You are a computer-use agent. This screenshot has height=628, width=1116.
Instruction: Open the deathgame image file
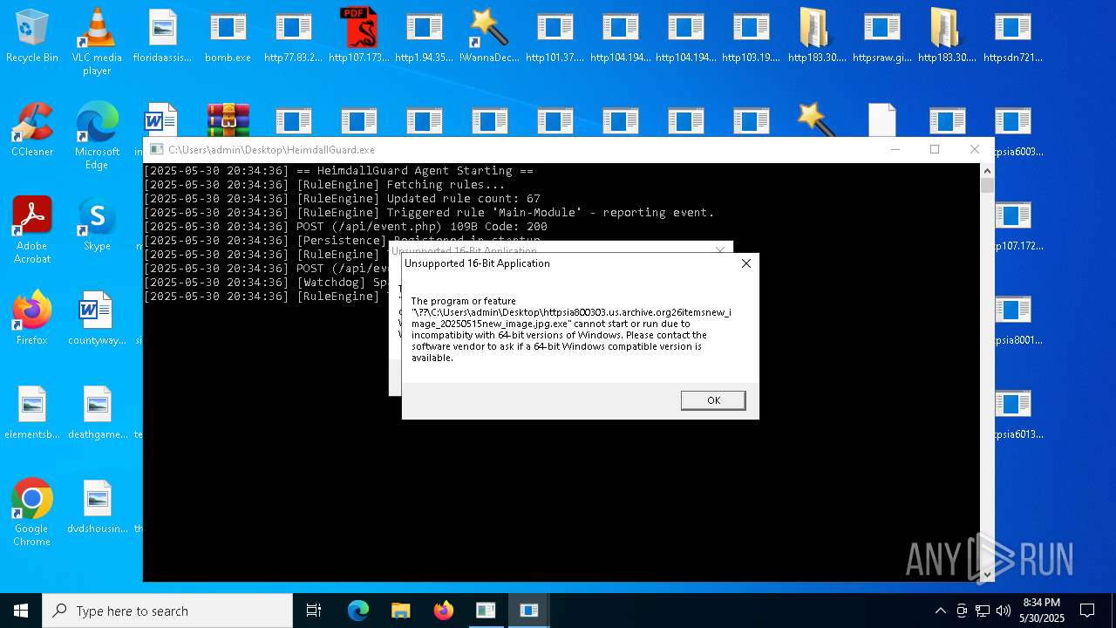coord(97,413)
